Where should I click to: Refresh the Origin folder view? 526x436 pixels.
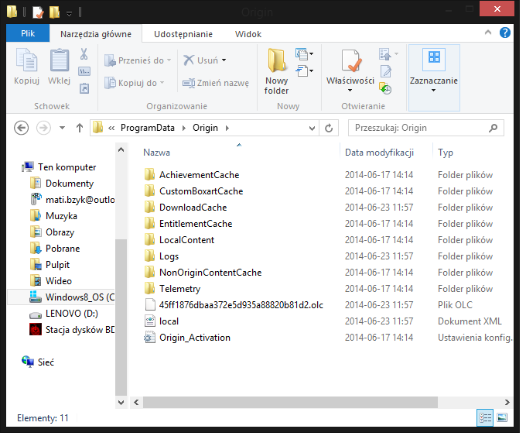coord(329,128)
